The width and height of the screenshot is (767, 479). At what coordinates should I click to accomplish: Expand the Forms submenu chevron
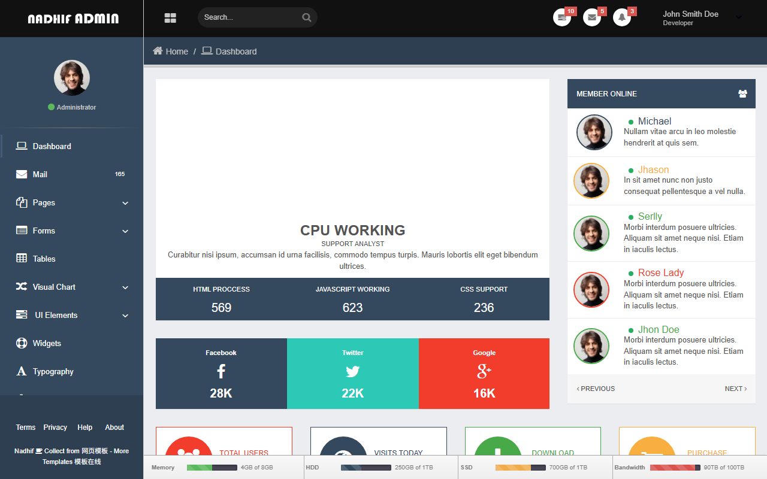[x=125, y=231]
